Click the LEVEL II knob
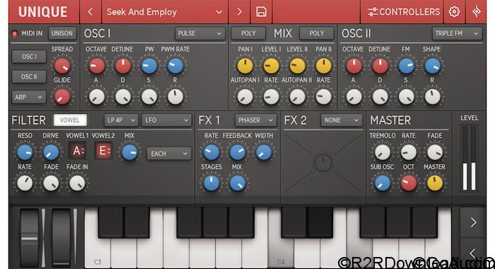The image size is (495, 269). (x=298, y=66)
